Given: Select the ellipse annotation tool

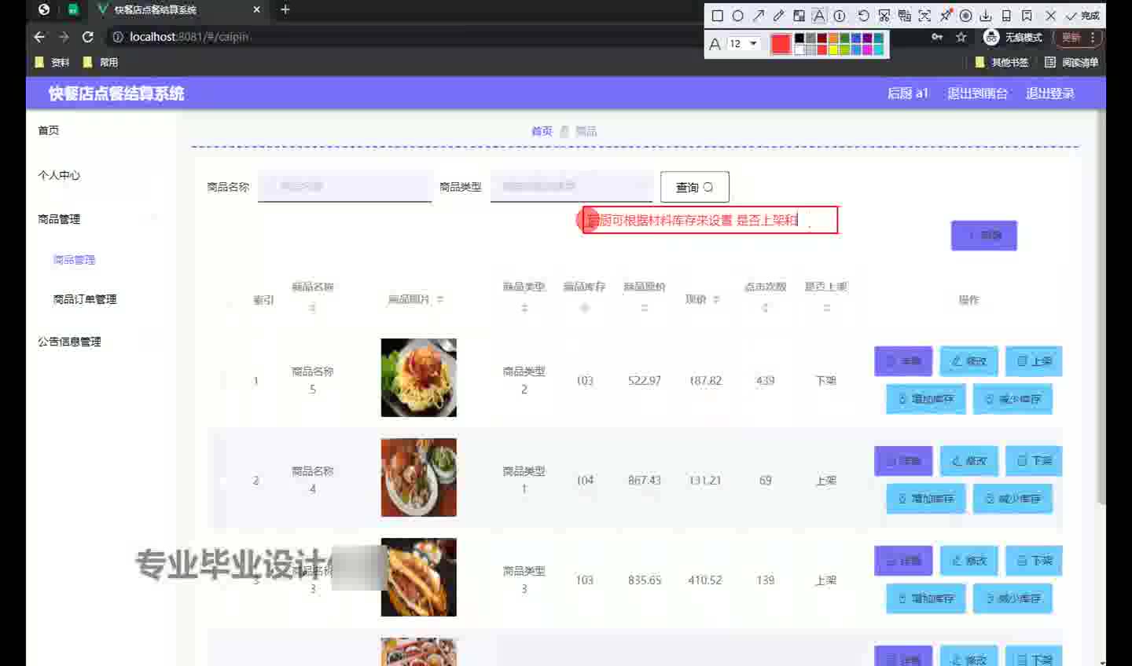Looking at the screenshot, I should tap(738, 16).
